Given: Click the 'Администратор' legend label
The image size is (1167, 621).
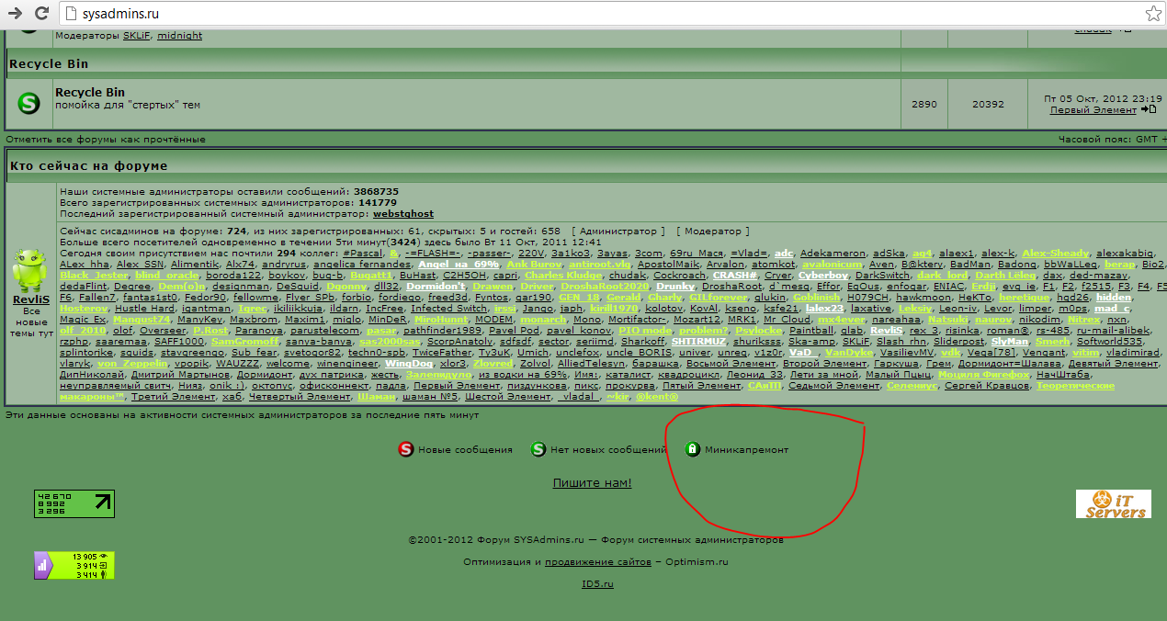Looking at the screenshot, I should (x=619, y=231).
